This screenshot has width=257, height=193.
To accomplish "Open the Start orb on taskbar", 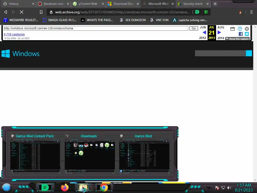I will pyautogui.click(x=7, y=187).
